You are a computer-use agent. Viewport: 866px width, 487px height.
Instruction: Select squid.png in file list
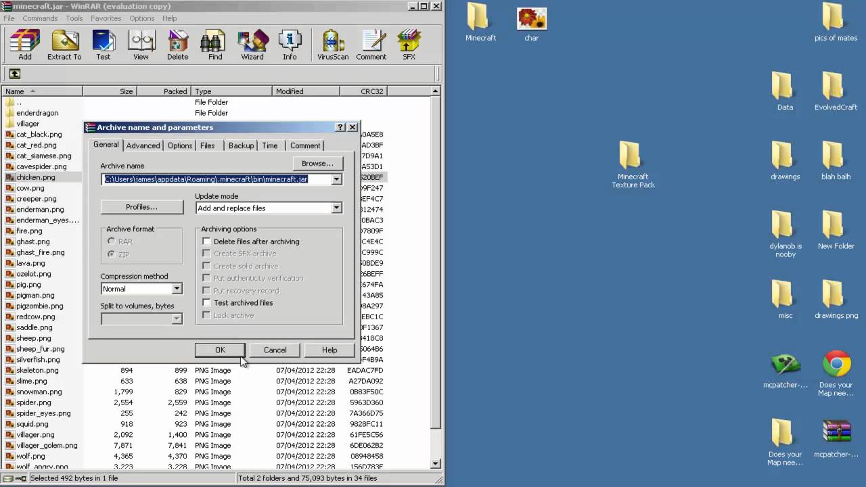32,424
